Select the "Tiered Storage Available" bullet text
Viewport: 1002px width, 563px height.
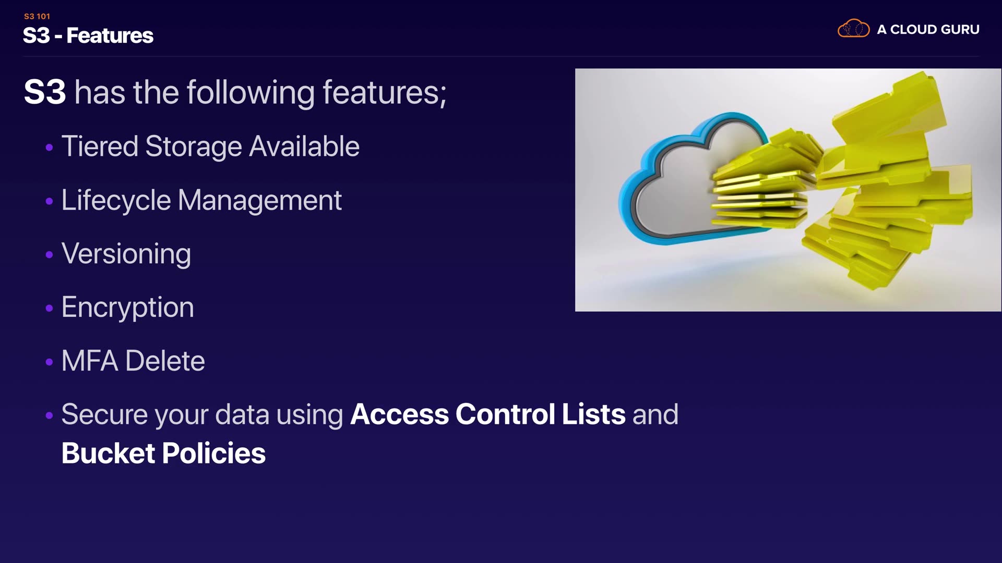tap(210, 146)
